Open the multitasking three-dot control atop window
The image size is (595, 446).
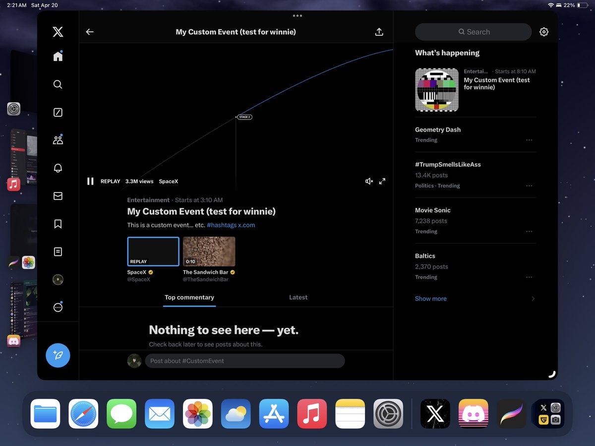(297, 15)
